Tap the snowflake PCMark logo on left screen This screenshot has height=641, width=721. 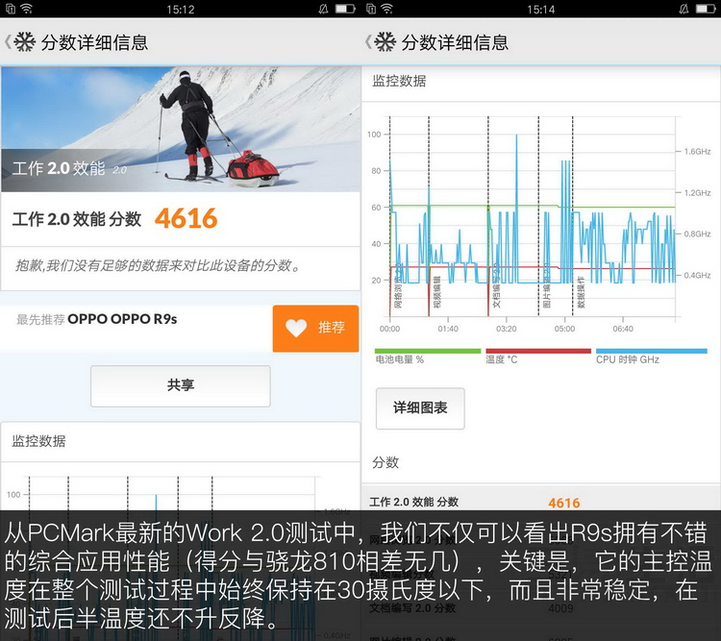24,42
